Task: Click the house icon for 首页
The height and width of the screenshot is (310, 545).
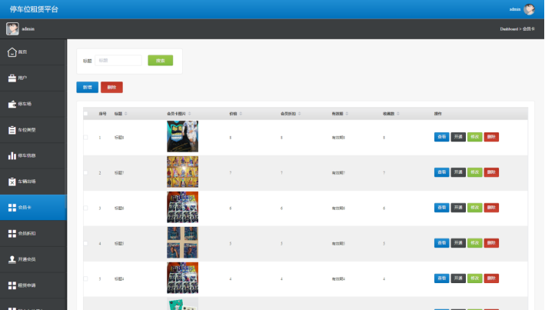Action: [12, 52]
